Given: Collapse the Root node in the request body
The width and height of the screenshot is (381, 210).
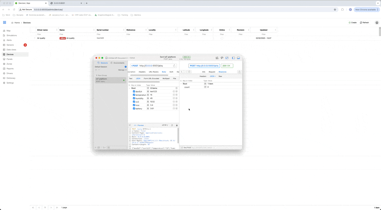Looking at the screenshot, I should click(130, 88).
